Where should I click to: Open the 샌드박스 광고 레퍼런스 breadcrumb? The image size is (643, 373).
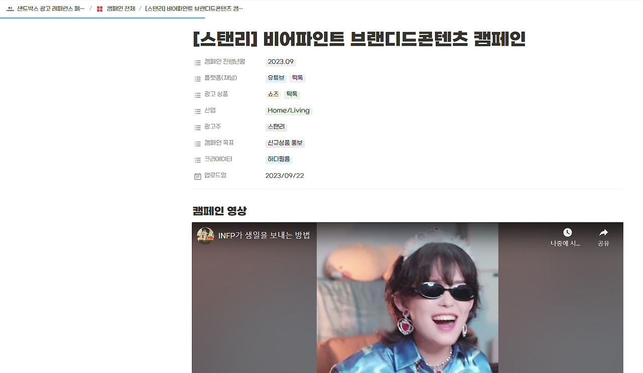(51, 9)
